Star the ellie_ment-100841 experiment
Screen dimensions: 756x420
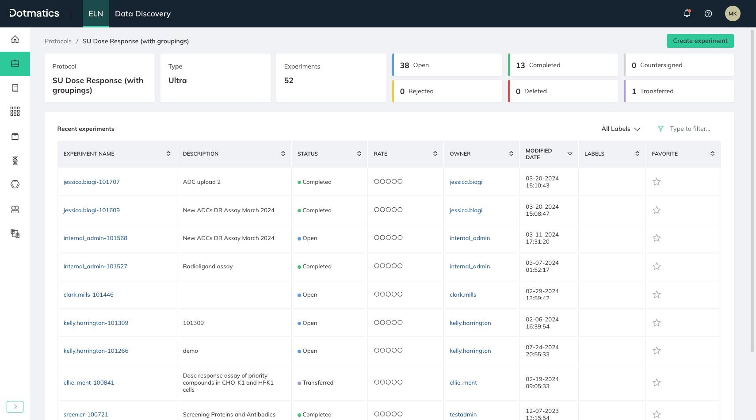(x=657, y=382)
